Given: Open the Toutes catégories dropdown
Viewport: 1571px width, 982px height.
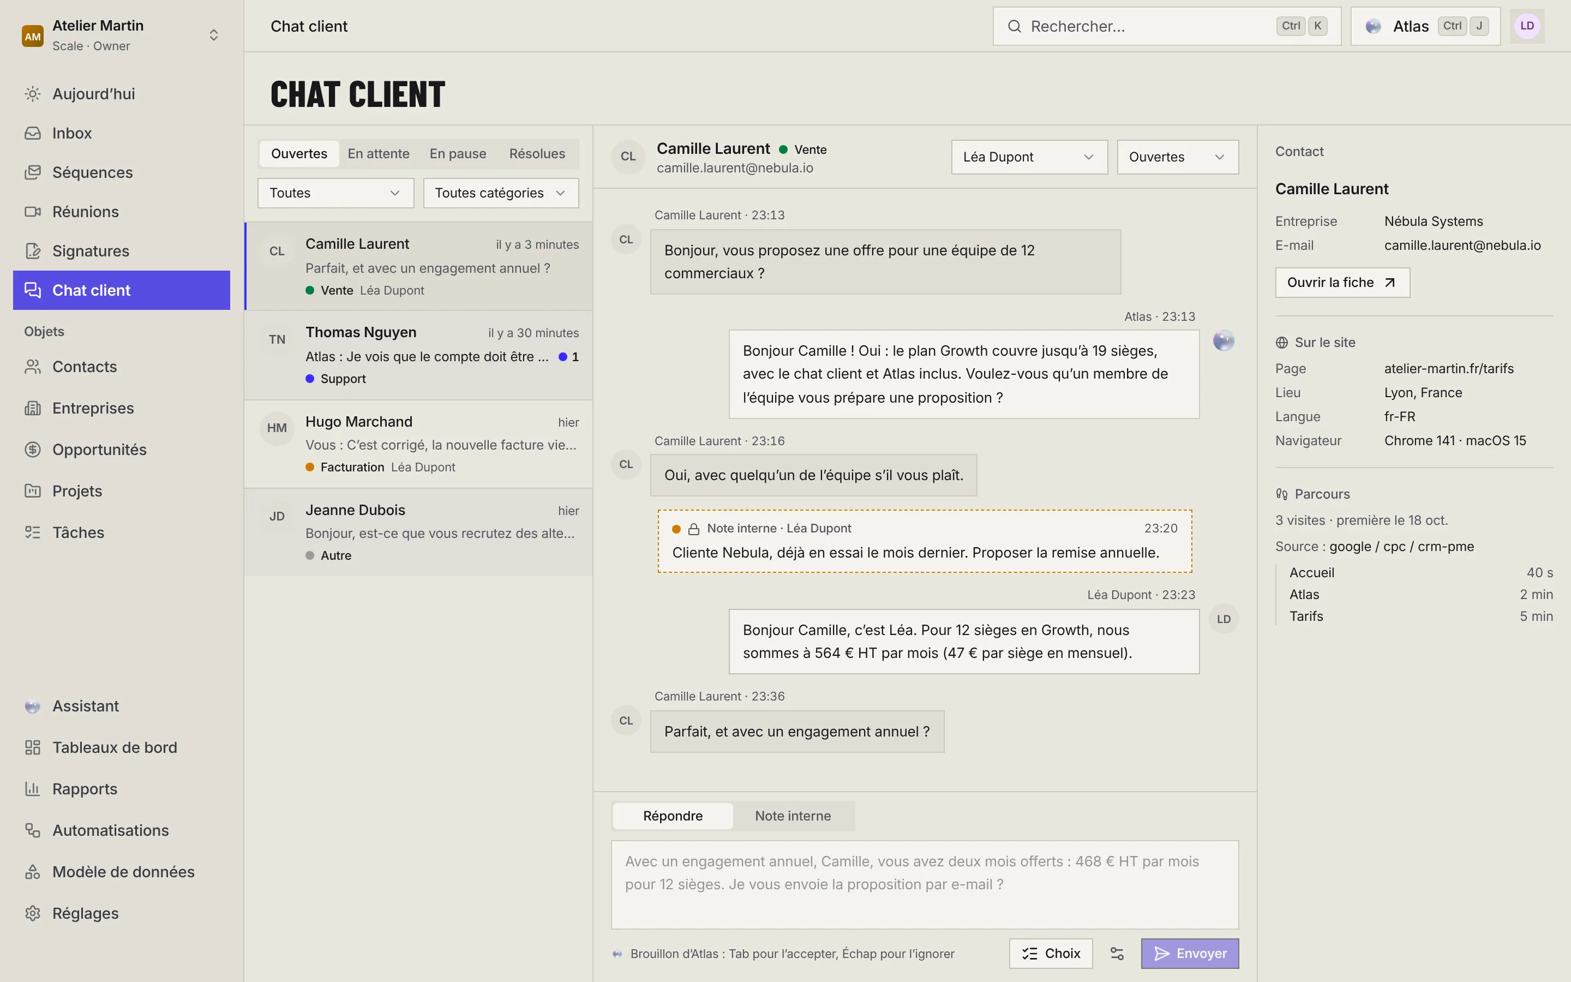Looking at the screenshot, I should tap(501, 193).
